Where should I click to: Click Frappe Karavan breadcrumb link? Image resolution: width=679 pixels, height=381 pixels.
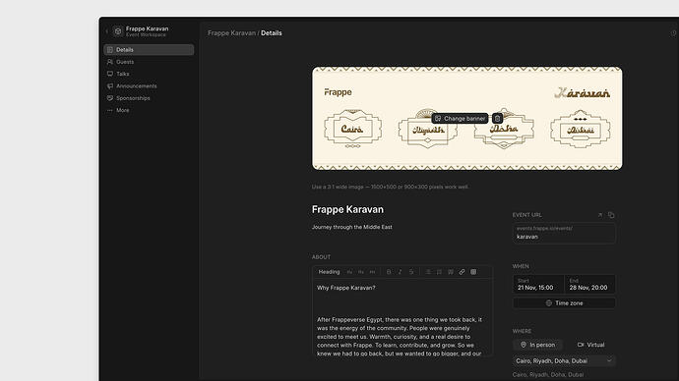tap(231, 32)
